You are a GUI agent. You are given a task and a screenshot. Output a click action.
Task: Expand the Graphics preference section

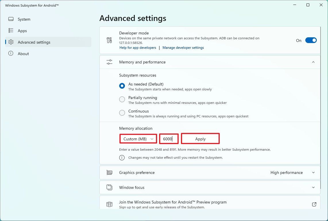tap(313, 172)
